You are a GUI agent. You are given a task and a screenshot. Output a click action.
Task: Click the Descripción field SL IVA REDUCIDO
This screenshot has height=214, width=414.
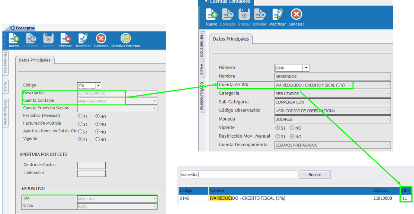pyautogui.click(x=117, y=93)
